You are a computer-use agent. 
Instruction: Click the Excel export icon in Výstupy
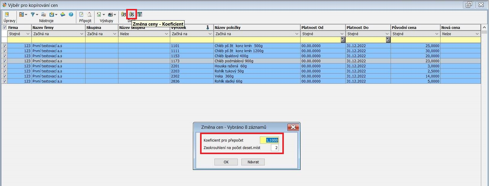(x=99, y=14)
